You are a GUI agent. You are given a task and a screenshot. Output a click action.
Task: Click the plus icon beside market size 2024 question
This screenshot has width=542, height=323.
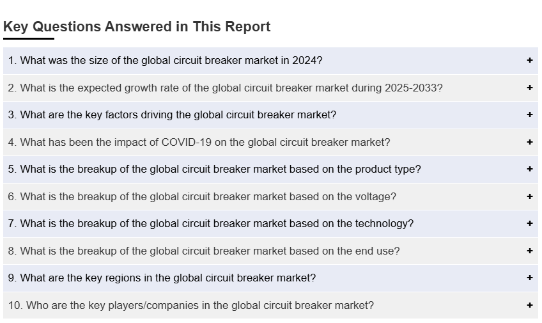tap(529, 61)
